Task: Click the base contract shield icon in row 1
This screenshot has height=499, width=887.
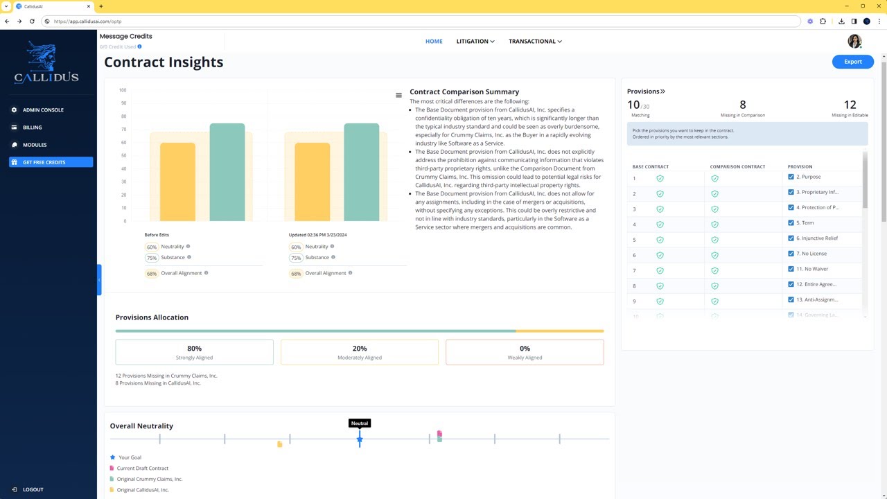Action: coord(660,178)
